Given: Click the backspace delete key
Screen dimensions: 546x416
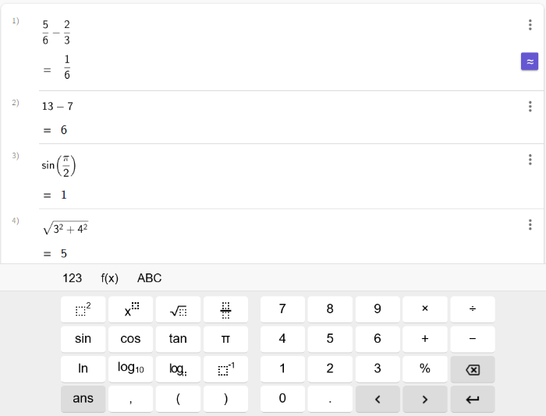Looking at the screenshot, I should pos(473,369).
